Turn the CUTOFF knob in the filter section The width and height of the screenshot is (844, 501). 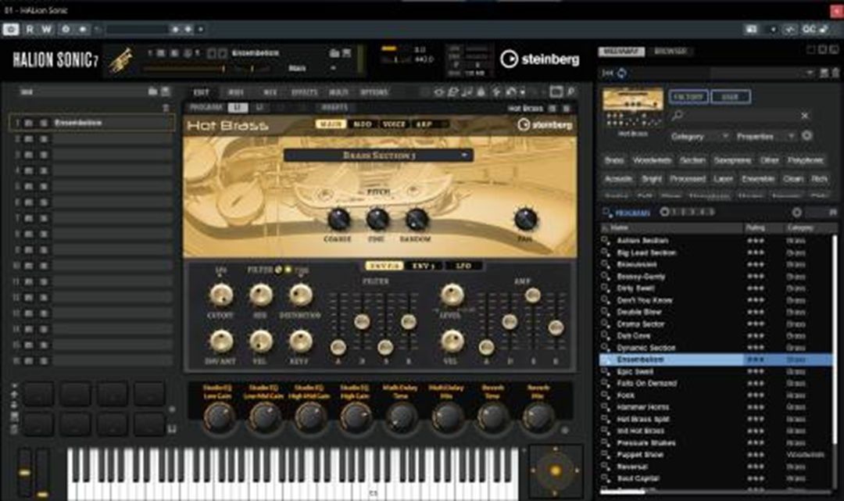(x=222, y=294)
